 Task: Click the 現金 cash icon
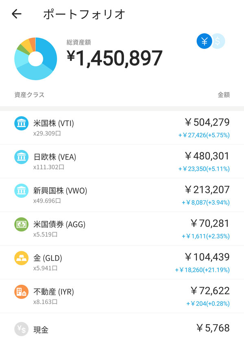click(x=21, y=329)
